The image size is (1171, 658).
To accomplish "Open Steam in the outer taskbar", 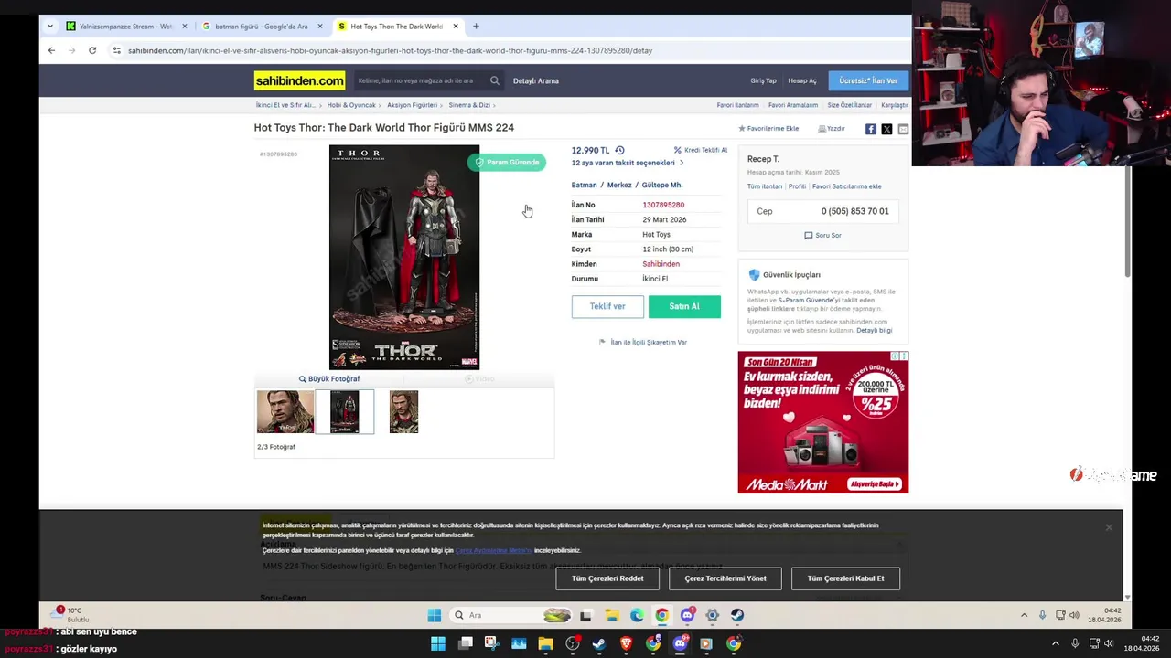I will click(599, 643).
